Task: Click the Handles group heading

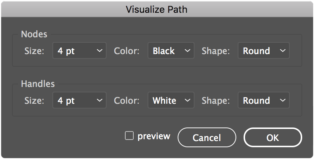Action: pos(38,84)
